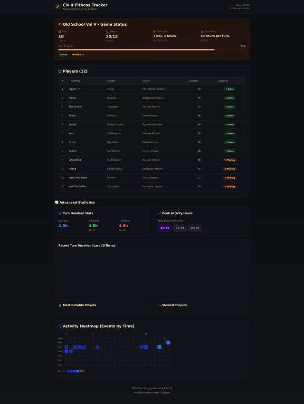Click the down-trend icon beside Slowest Players
Screen dimensions: 304x404
[160, 305]
